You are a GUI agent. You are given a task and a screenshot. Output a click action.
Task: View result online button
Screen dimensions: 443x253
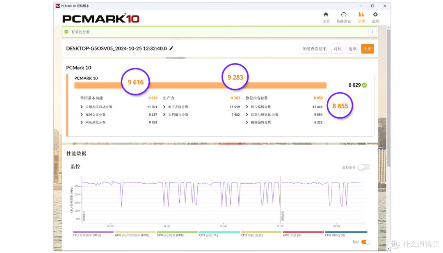314,48
